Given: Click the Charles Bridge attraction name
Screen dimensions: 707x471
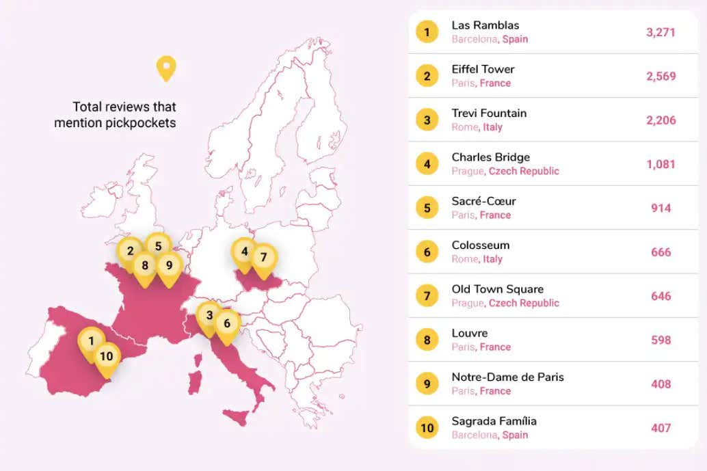Looking at the screenshot, I should (x=490, y=157).
